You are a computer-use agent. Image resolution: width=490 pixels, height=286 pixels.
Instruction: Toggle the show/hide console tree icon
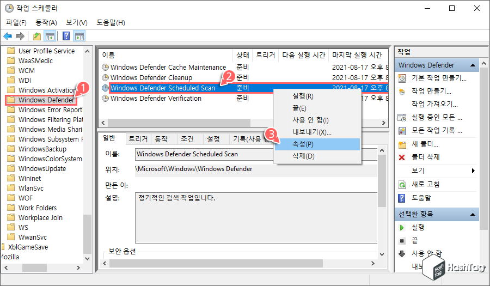point(50,36)
